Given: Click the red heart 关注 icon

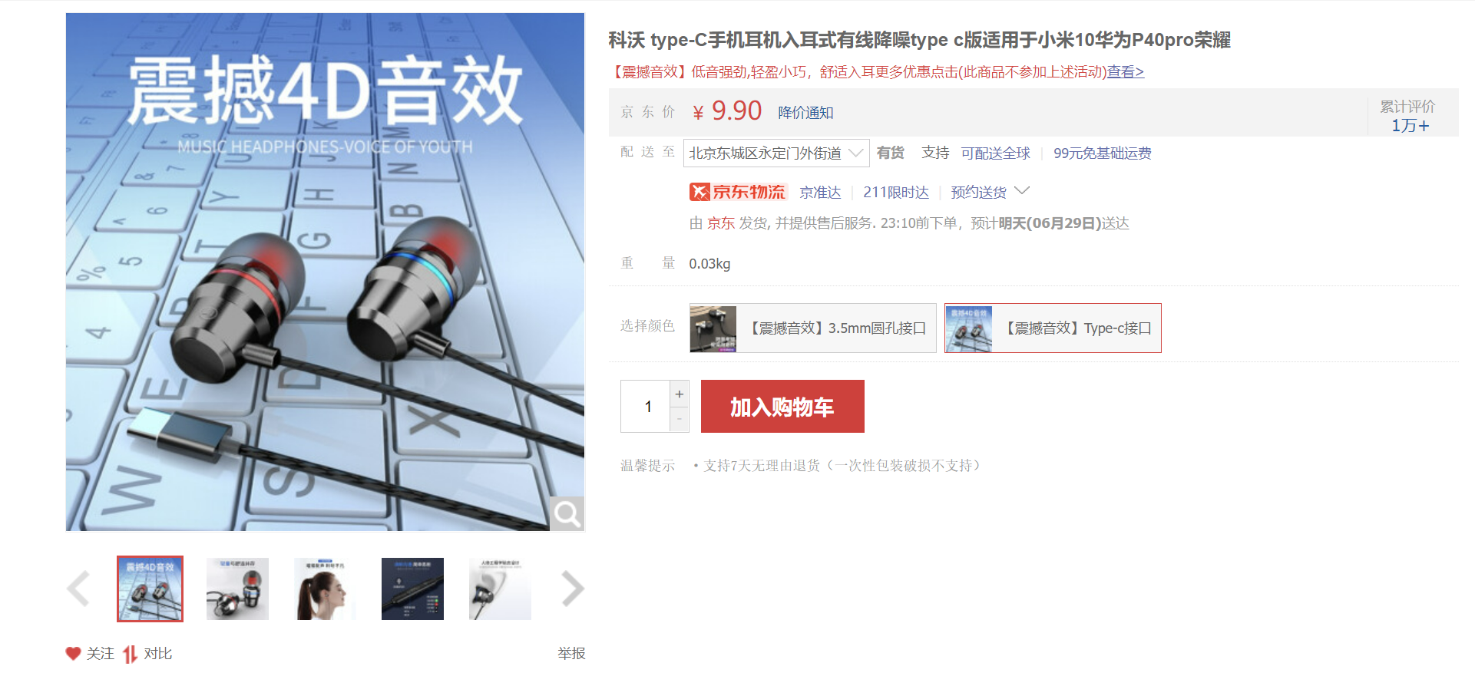Looking at the screenshot, I should 73,653.
